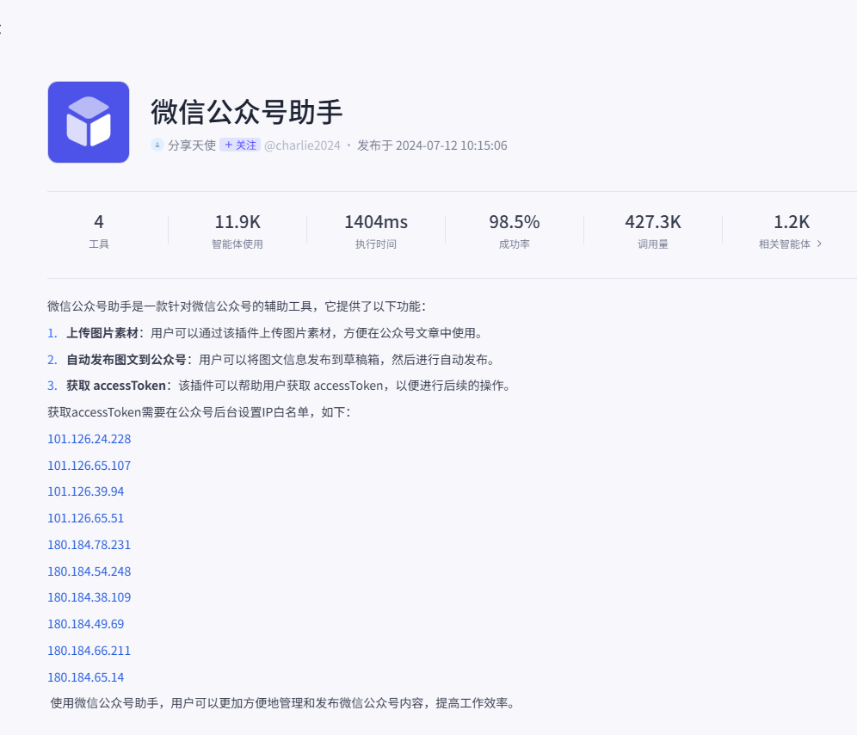The width and height of the screenshot is (857, 735).
Task: Open IP link 101.126.65.107
Action: tap(89, 466)
